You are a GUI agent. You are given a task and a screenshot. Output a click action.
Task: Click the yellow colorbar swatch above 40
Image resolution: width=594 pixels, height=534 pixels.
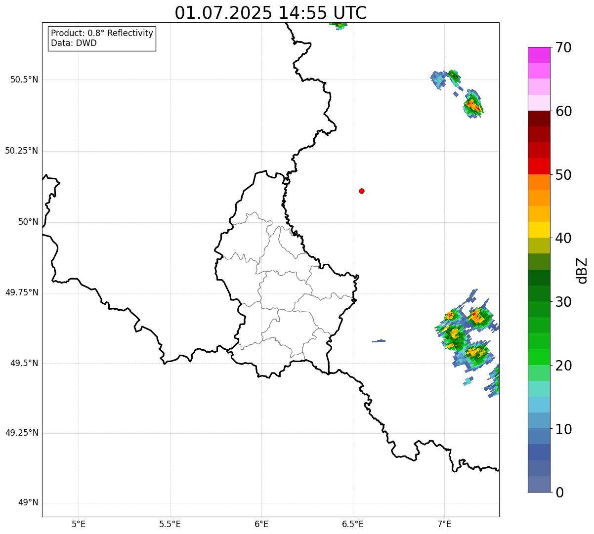[x=539, y=230]
